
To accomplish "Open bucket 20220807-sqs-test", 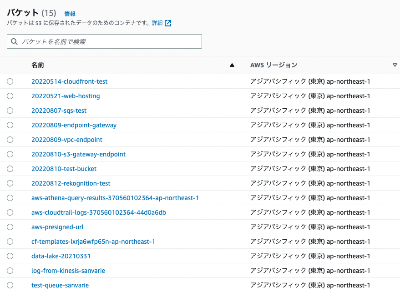I will point(59,111).
